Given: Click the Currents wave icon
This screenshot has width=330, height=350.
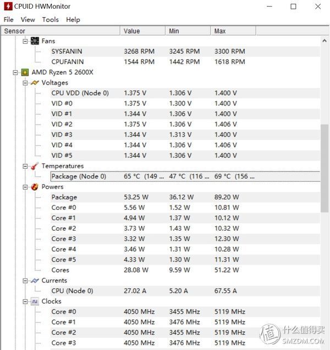Looking at the screenshot, I should (35, 281).
